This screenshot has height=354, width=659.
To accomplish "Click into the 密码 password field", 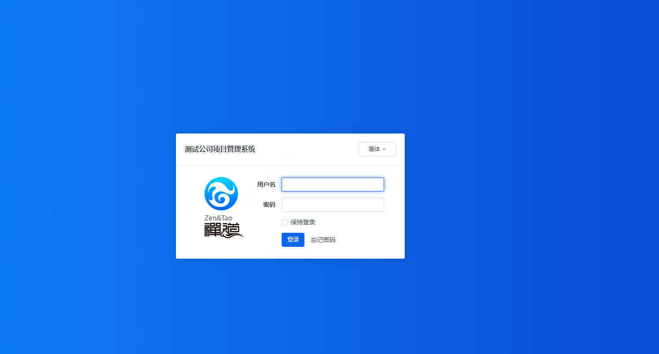I will click(333, 205).
